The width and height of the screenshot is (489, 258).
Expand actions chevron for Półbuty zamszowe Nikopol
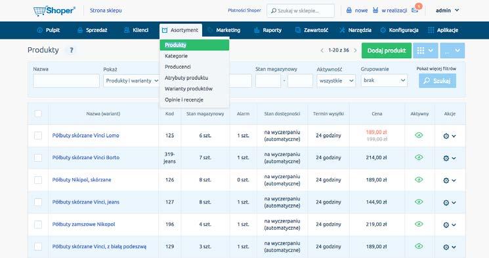coord(454,225)
